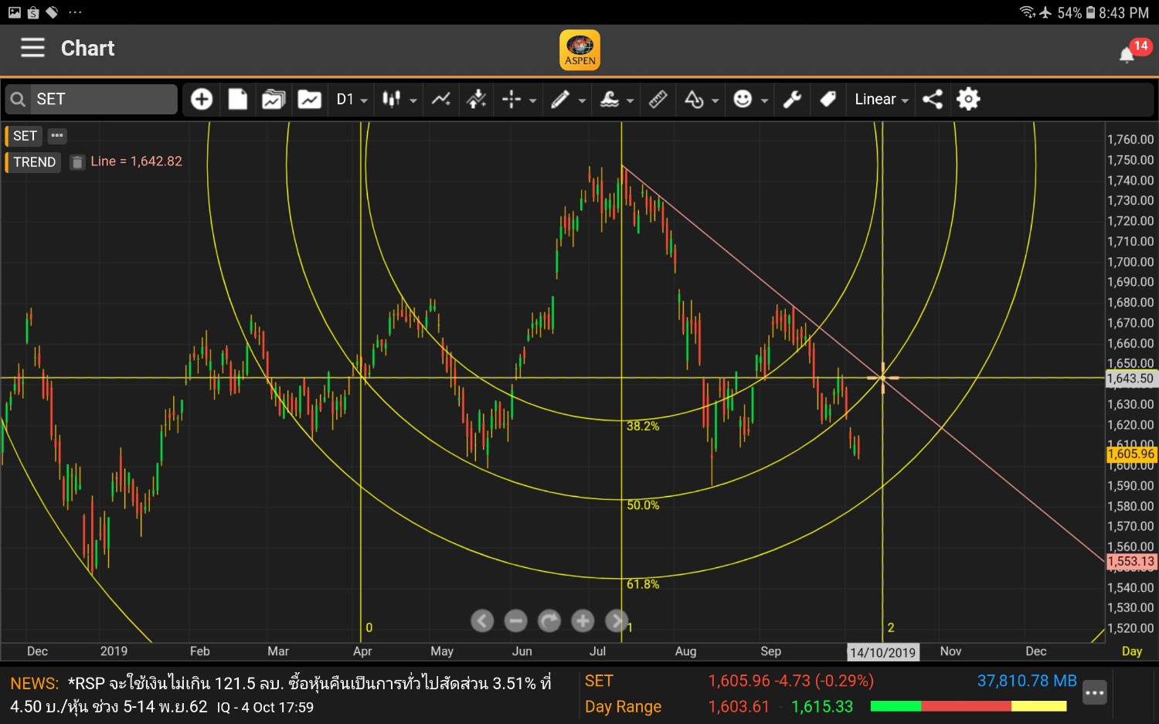Image resolution: width=1159 pixels, height=724 pixels.
Task: Select the SET series label
Action: pyautogui.click(x=24, y=136)
